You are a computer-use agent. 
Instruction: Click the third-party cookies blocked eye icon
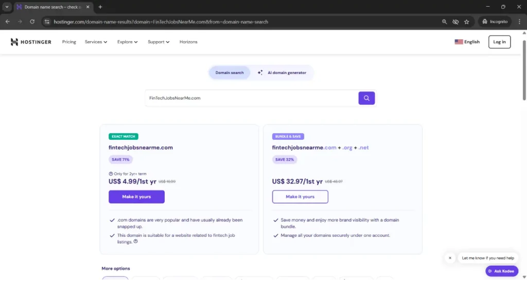[455, 22]
